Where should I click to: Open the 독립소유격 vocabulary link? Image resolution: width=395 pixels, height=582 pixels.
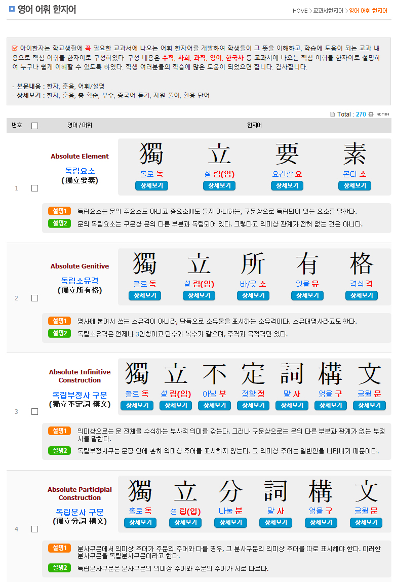(x=80, y=281)
